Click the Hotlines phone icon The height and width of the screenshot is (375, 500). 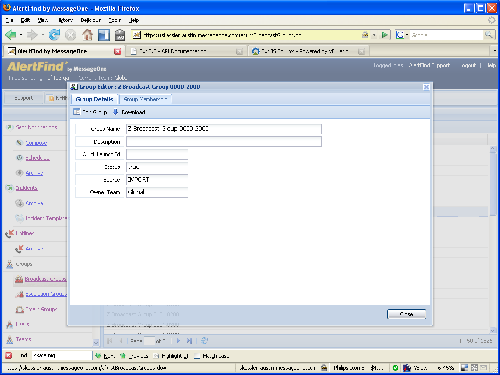click(x=10, y=234)
